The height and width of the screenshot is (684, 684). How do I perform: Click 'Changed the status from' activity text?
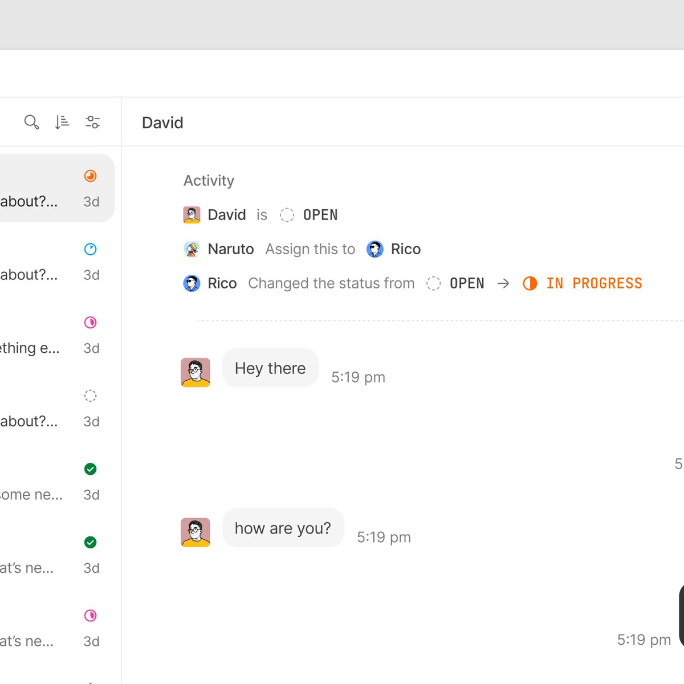pyautogui.click(x=331, y=283)
